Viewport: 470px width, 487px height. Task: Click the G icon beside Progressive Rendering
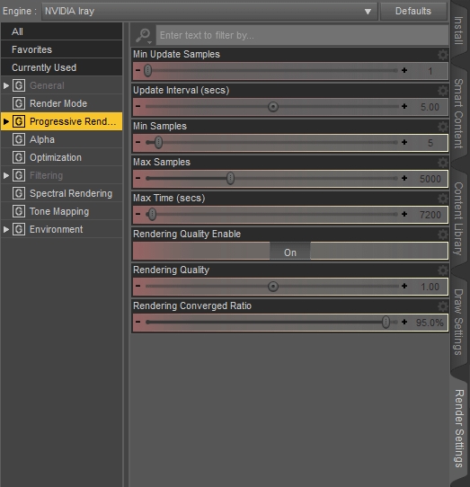[19, 121]
